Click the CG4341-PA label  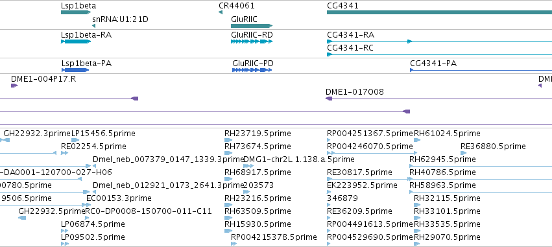point(433,64)
